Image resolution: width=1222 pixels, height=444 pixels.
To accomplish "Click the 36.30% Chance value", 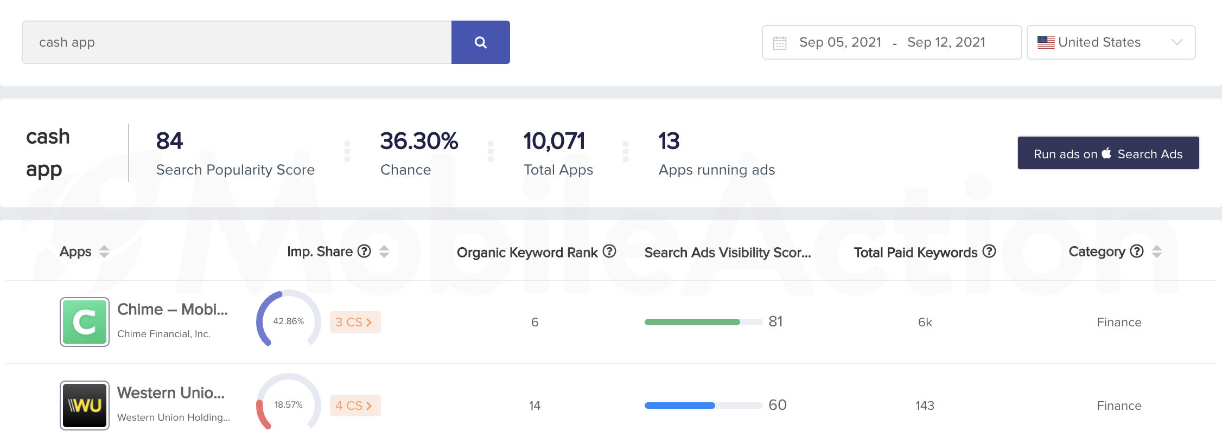I will [x=419, y=141].
